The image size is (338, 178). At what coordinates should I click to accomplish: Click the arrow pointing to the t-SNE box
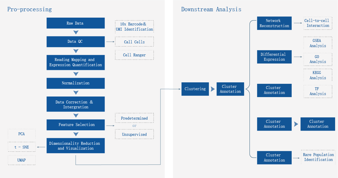(41, 147)
